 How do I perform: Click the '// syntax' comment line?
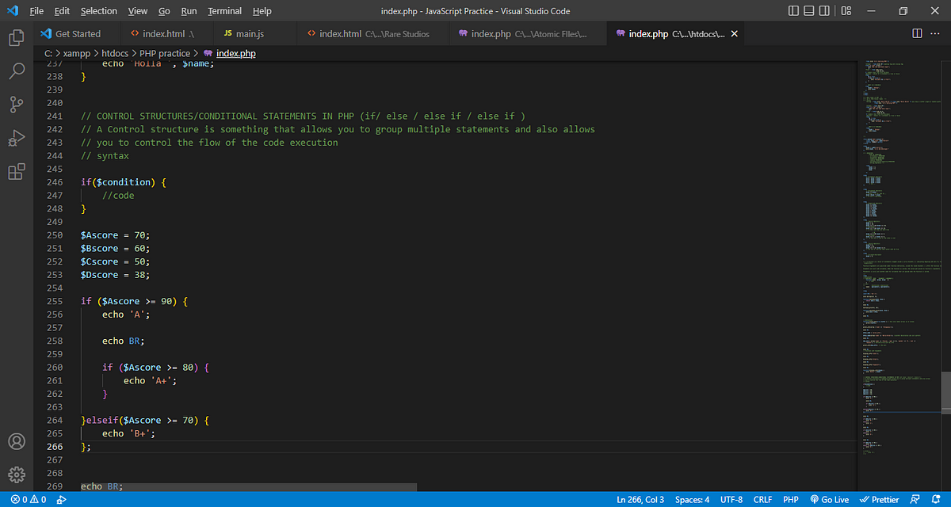[x=105, y=156]
